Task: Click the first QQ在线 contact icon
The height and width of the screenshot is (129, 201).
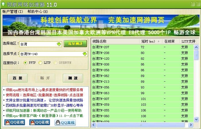Action: point(15,122)
